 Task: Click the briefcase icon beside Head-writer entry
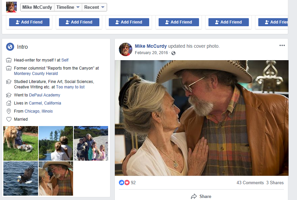click(x=9, y=60)
